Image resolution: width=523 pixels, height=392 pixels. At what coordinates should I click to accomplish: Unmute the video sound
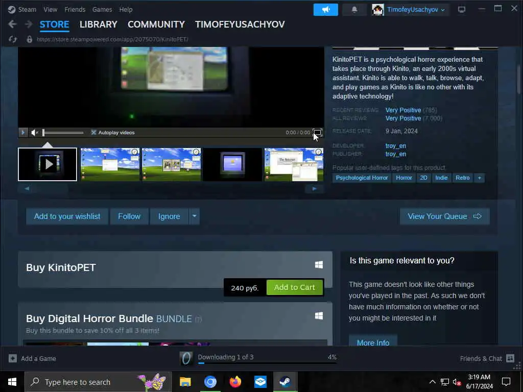pos(34,133)
